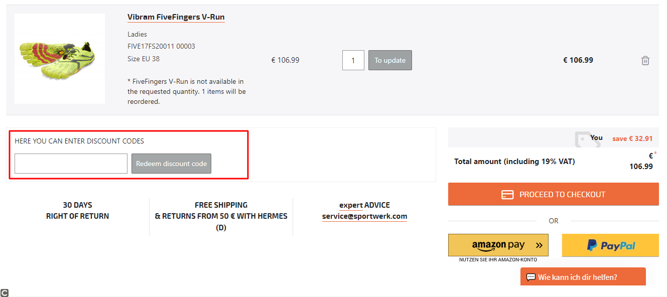Click NUTZEN SIE IHR AMAZON-KONTO text
Viewport: 667px width, 297px height.
click(x=498, y=260)
